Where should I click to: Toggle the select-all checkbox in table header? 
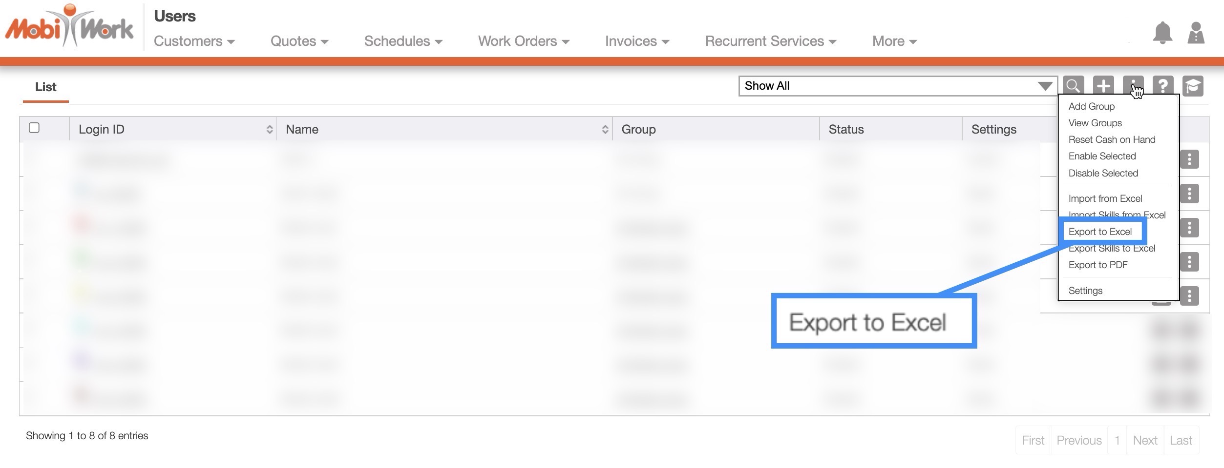point(34,128)
